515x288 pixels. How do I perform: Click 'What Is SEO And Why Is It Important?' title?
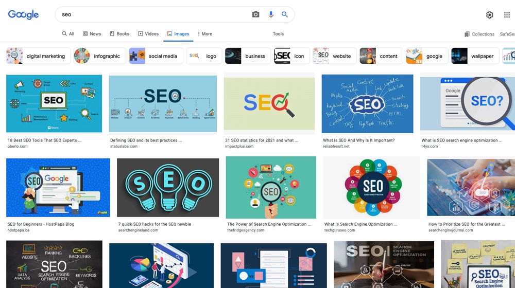359,140
